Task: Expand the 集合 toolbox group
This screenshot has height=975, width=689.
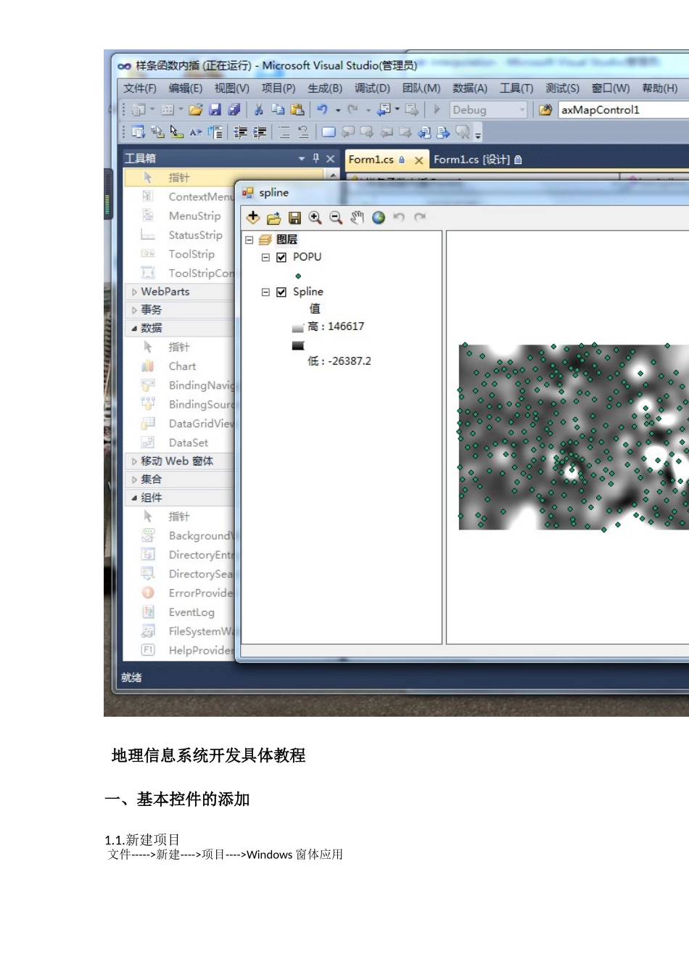Action: [134, 479]
